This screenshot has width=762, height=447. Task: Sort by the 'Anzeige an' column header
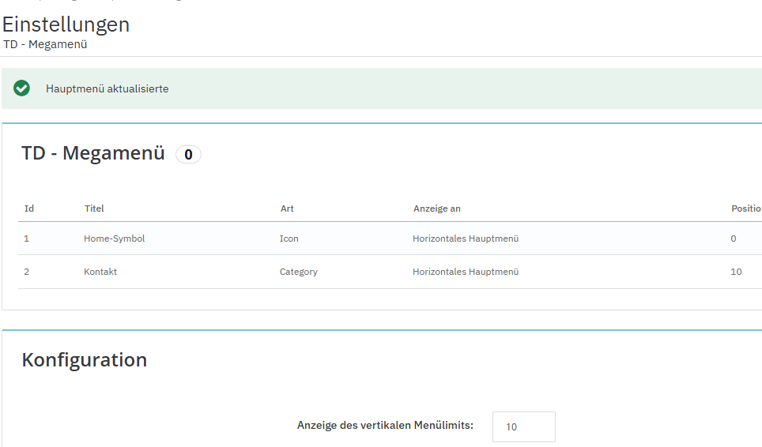click(437, 208)
